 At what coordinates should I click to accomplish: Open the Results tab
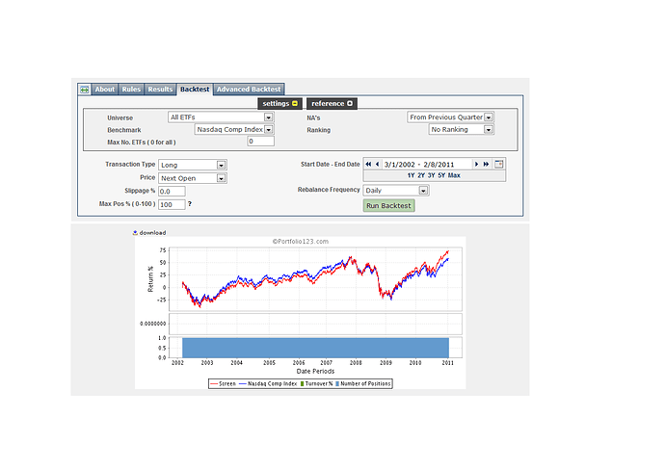pyautogui.click(x=160, y=90)
